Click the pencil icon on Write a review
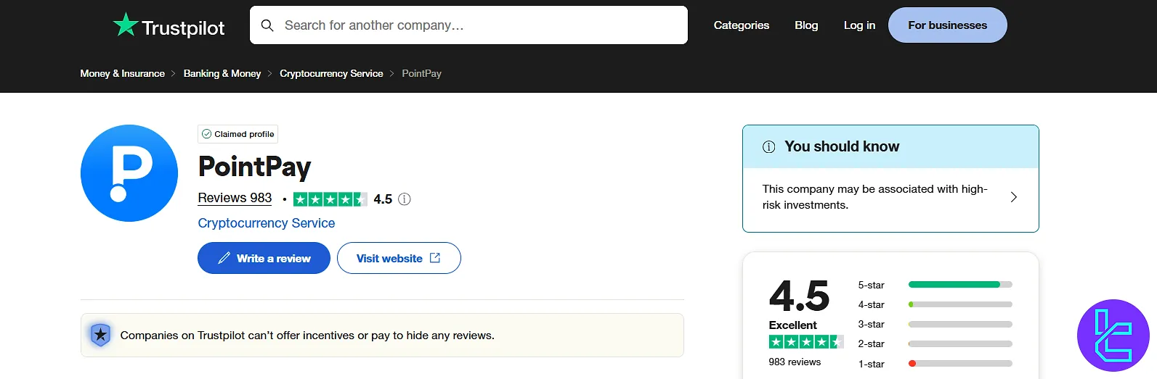The height and width of the screenshot is (379, 1157). coord(224,258)
